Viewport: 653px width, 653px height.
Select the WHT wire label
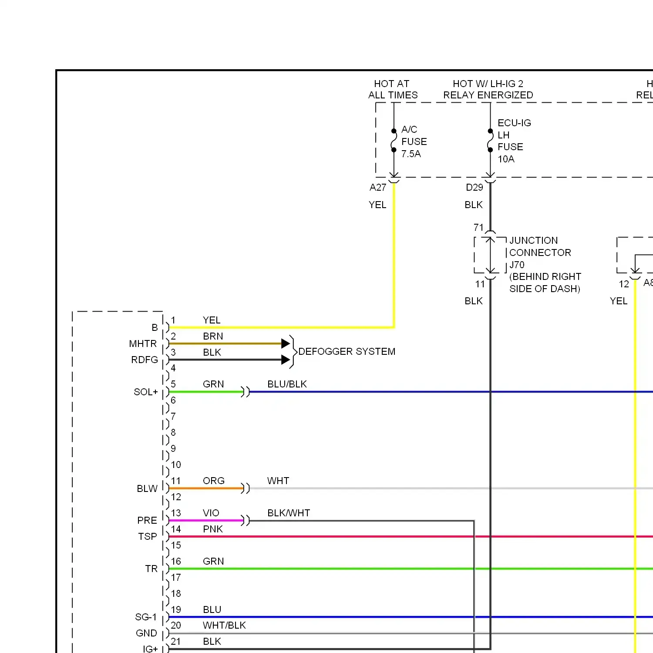tap(278, 481)
